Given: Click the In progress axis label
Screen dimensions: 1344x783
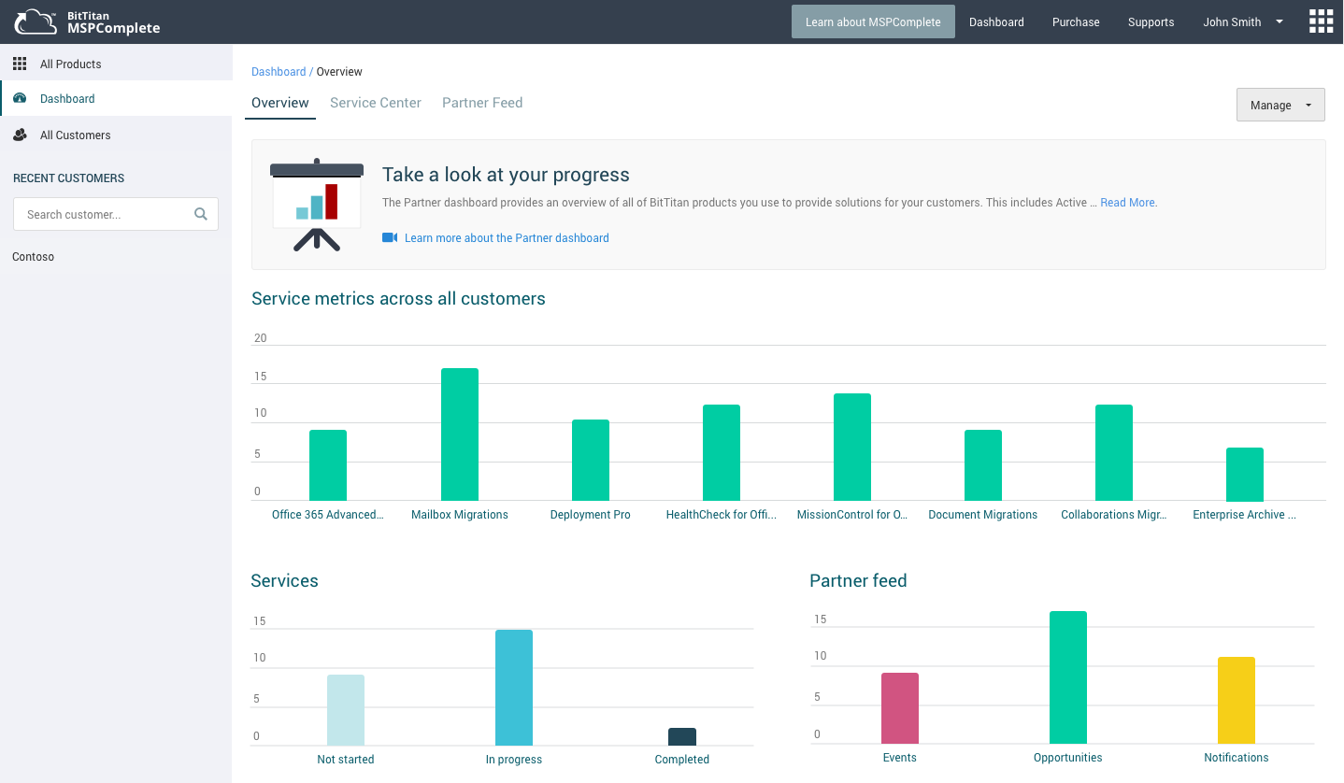Looking at the screenshot, I should tap(514, 759).
